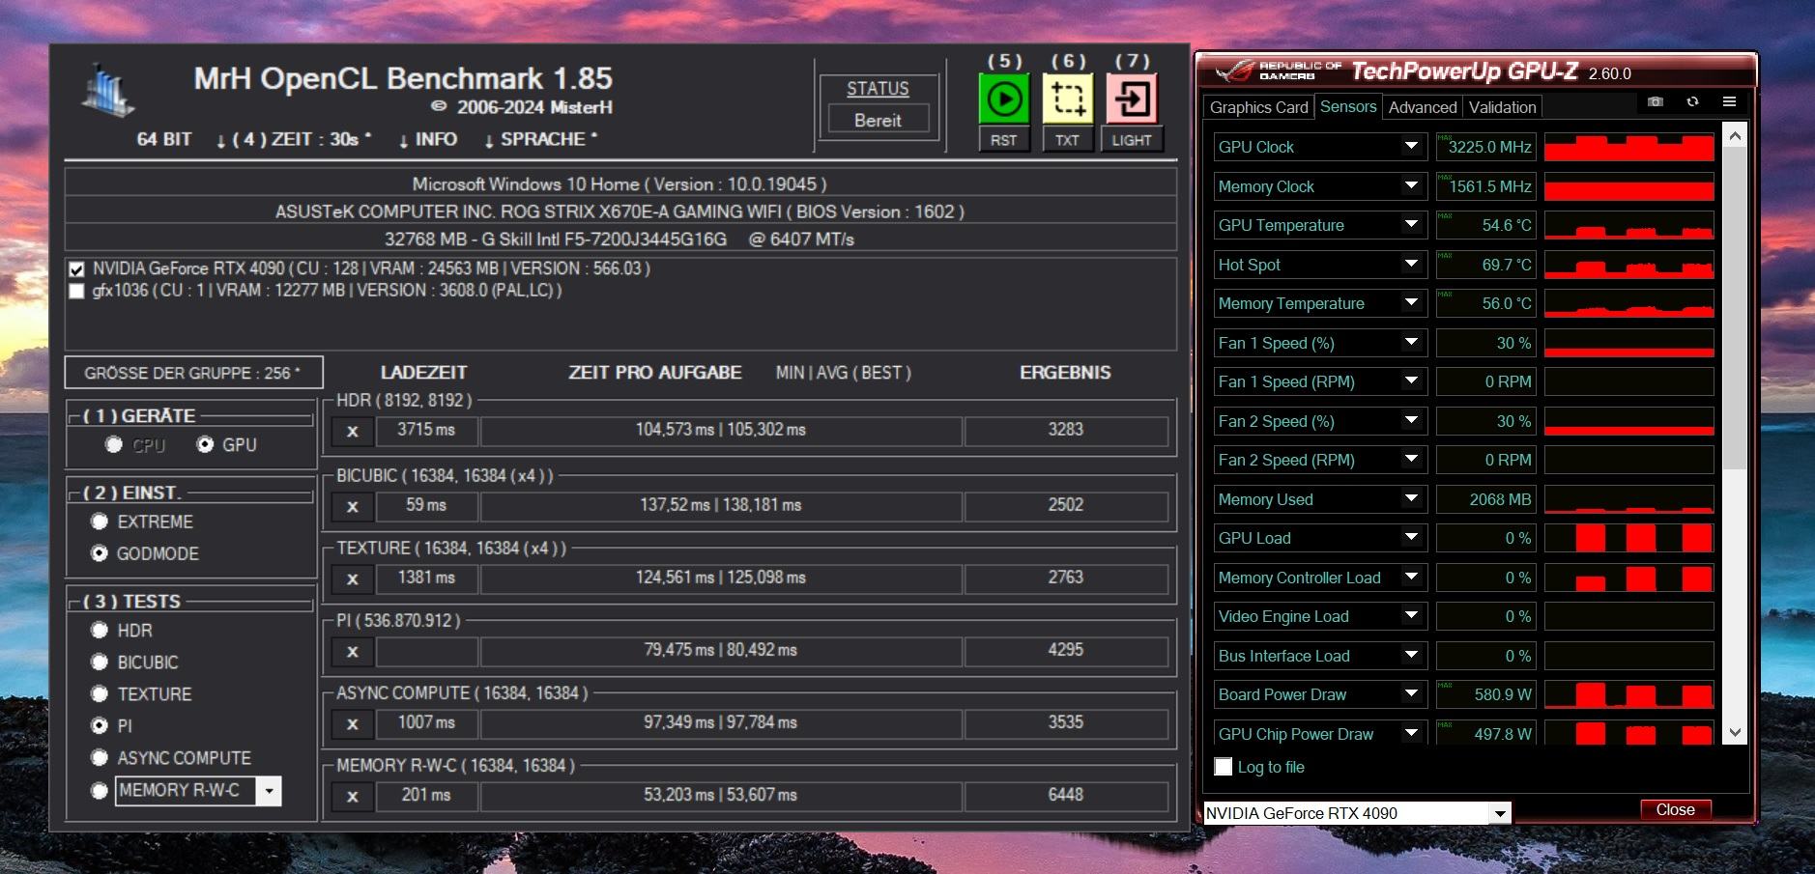Image resolution: width=1815 pixels, height=874 pixels.
Task: Select CPU device radio button
Action: pyautogui.click(x=114, y=444)
